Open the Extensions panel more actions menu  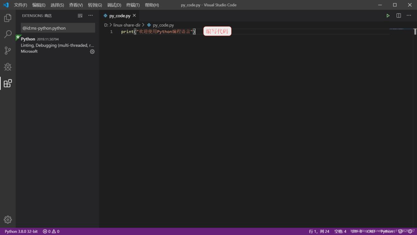(x=90, y=15)
